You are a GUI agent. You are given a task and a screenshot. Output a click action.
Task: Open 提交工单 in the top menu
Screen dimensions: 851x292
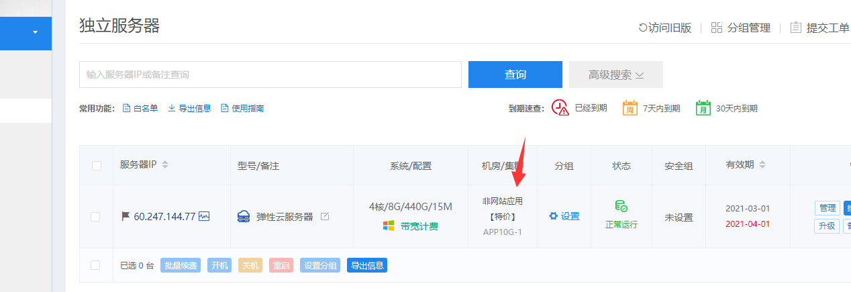point(819,28)
